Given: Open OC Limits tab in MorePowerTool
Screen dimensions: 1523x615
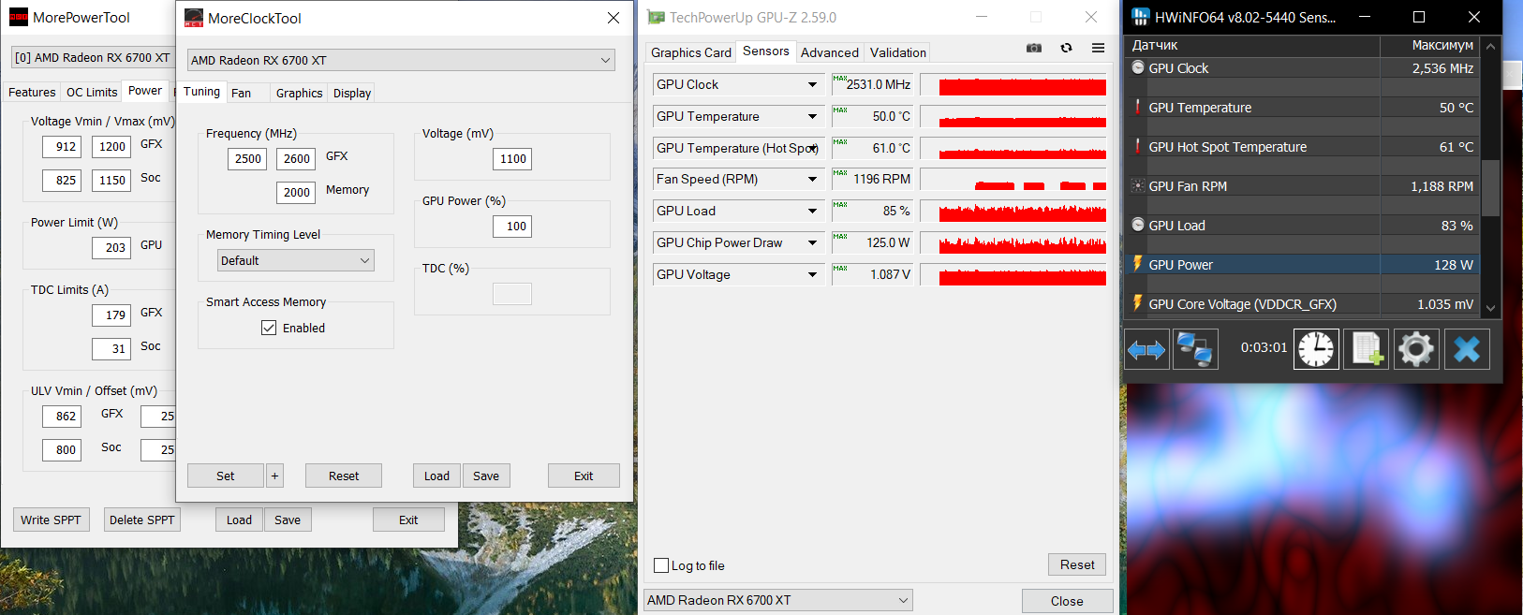Looking at the screenshot, I should click(x=92, y=92).
